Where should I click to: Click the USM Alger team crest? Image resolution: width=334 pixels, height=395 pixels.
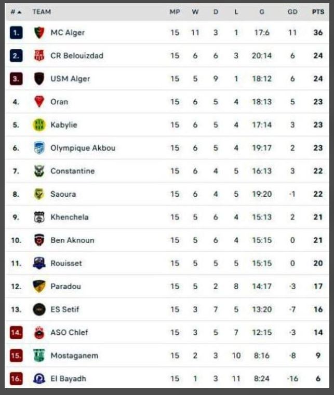click(x=39, y=79)
